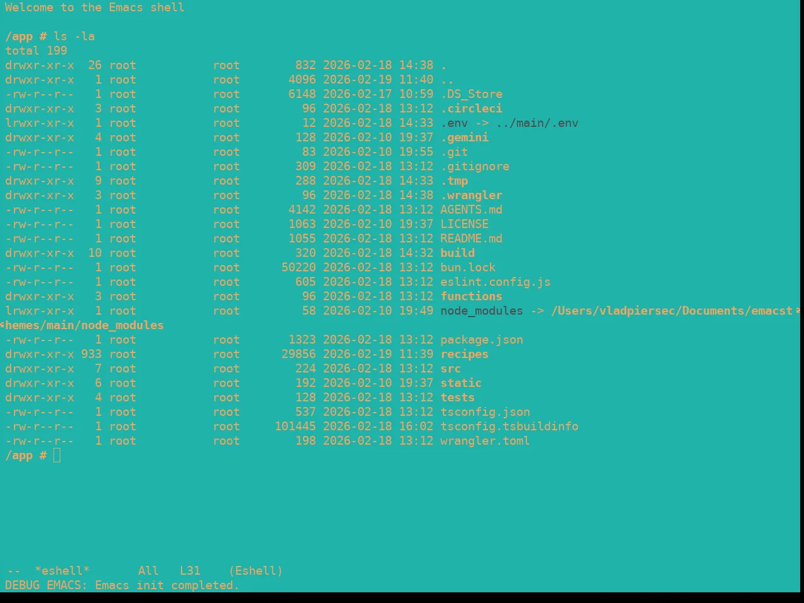804x603 pixels.
Task: Click the AGENTS.md file name
Action: 471,210
